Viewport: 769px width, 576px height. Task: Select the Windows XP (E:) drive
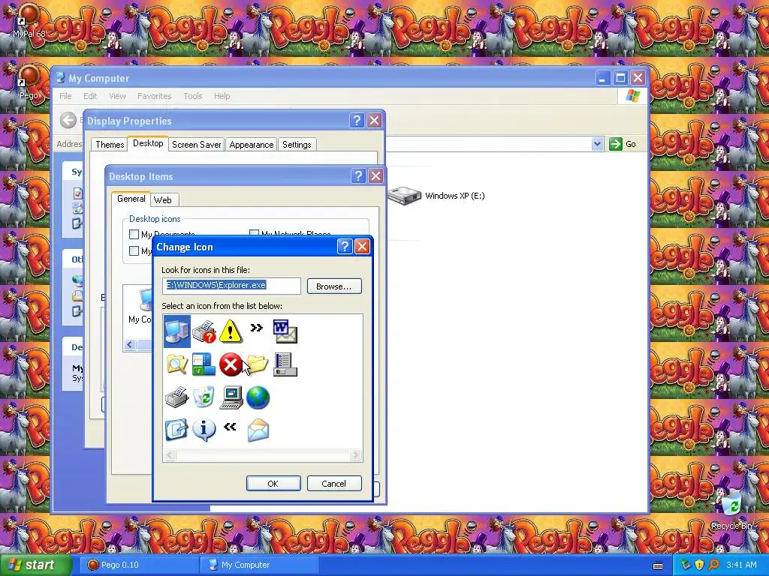[x=436, y=196]
